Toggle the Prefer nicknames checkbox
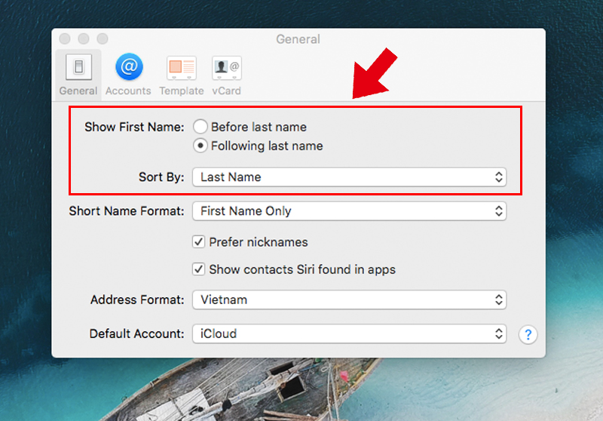 pos(198,242)
